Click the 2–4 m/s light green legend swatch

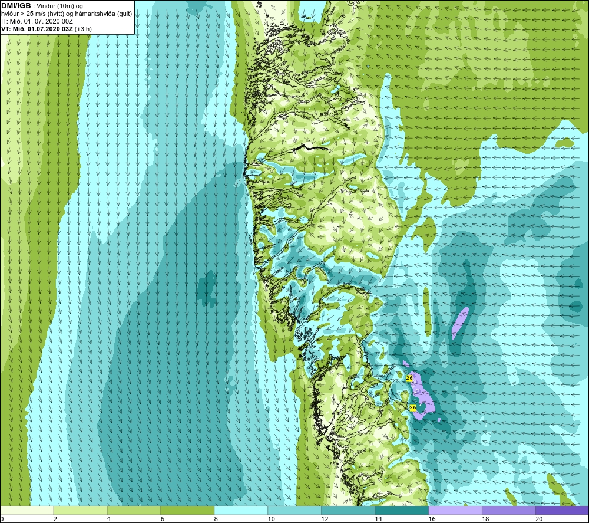tap(80, 511)
